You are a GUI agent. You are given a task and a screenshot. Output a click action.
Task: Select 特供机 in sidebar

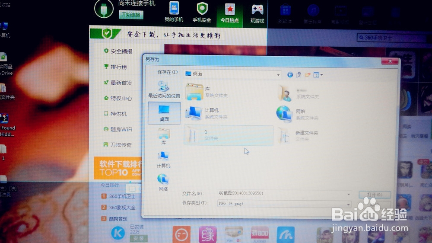pos(115,114)
